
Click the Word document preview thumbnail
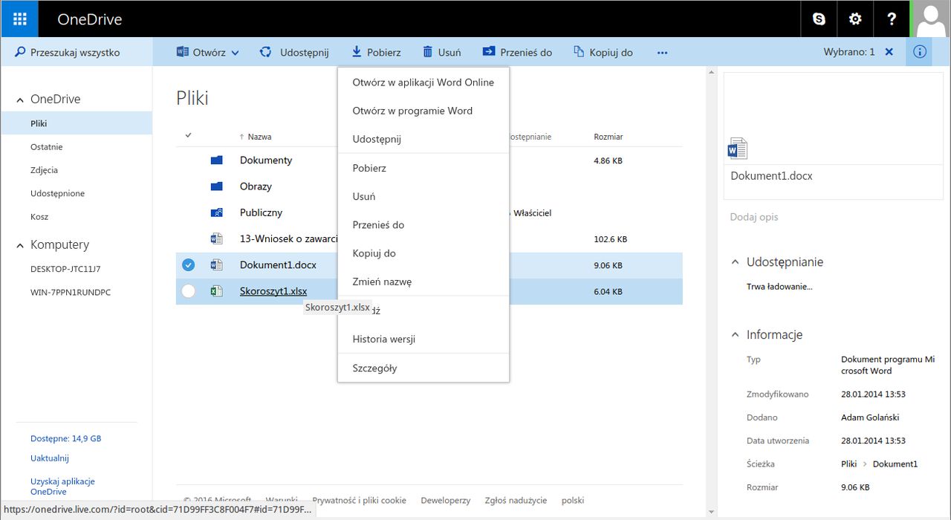tap(738, 149)
